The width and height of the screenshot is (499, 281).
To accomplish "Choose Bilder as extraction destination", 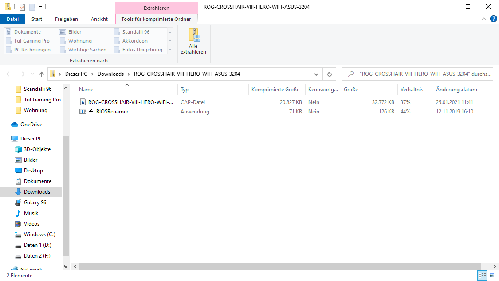I will pos(71,32).
